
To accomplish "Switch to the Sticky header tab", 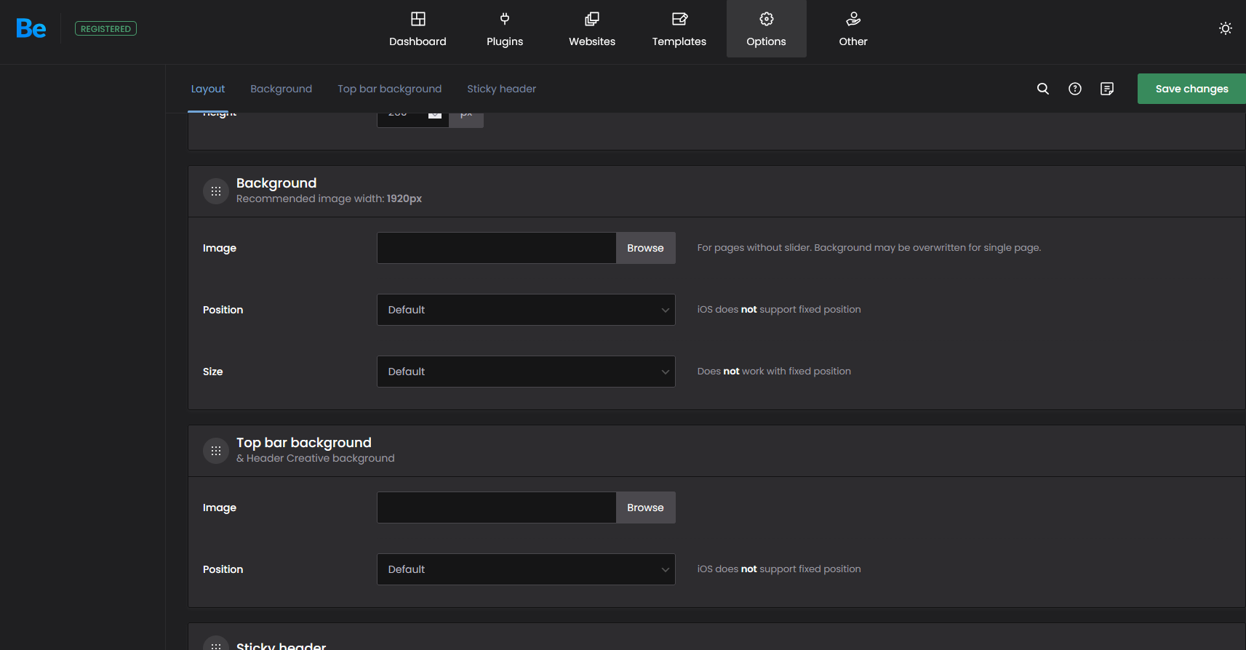I will (x=501, y=89).
